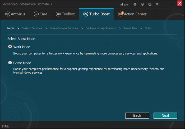Click the IObit logo
185x129 pixels.
click(5, 126)
